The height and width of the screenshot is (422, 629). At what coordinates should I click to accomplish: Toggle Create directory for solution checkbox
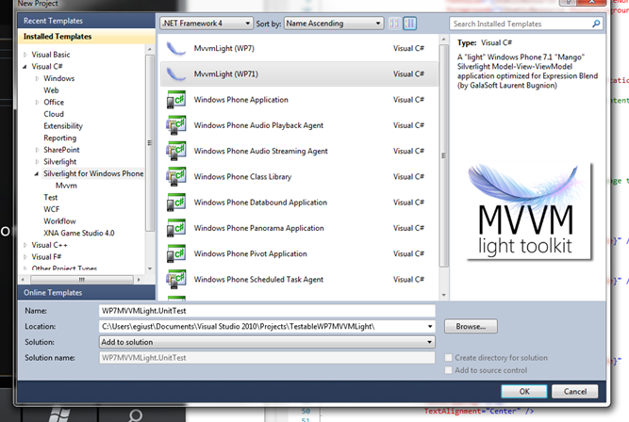(449, 358)
